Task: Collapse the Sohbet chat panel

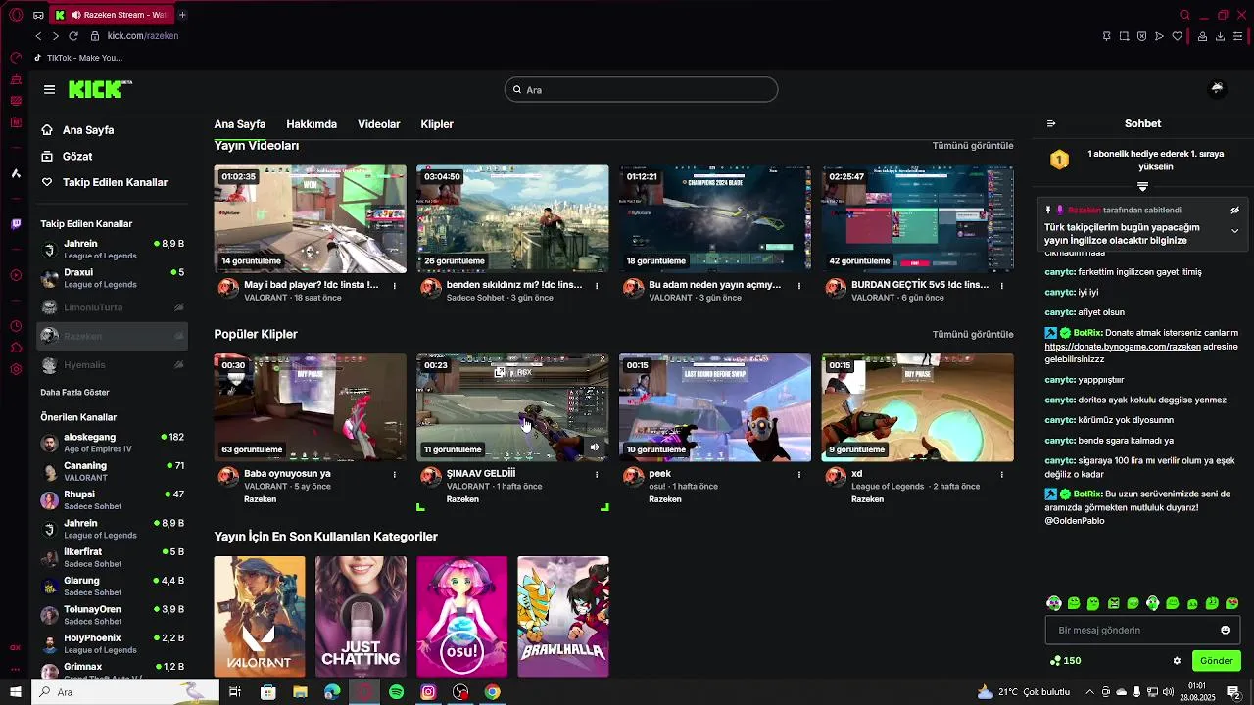Action: click(x=1051, y=123)
